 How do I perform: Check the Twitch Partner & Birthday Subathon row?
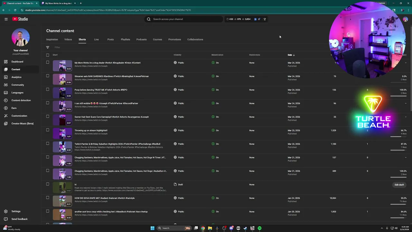pyautogui.click(x=48, y=143)
